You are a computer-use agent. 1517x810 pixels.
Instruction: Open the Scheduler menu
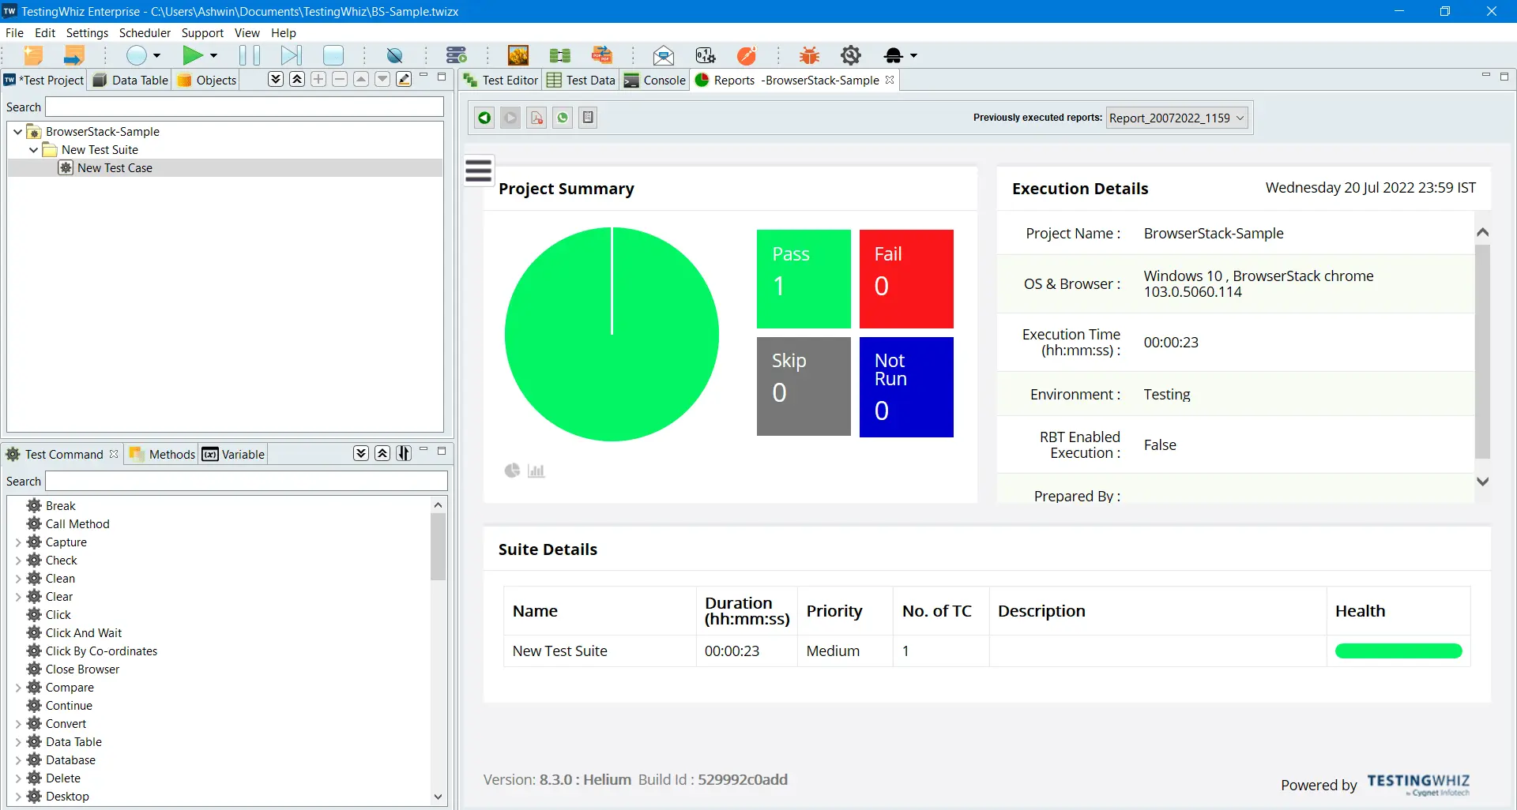click(145, 33)
